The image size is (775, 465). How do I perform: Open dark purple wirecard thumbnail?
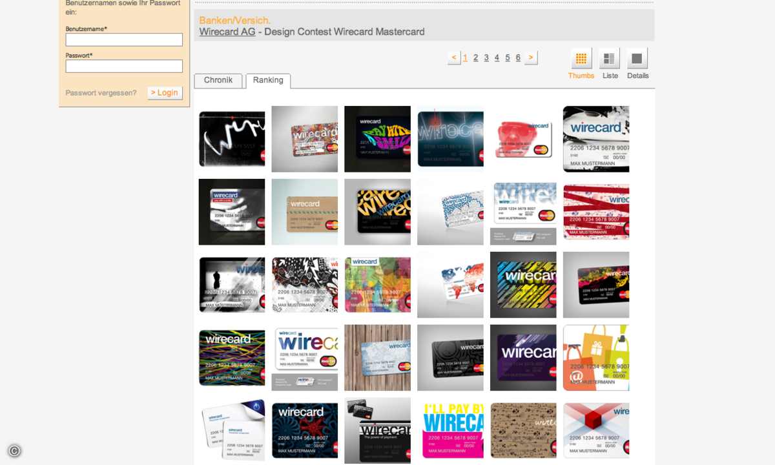[523, 358]
